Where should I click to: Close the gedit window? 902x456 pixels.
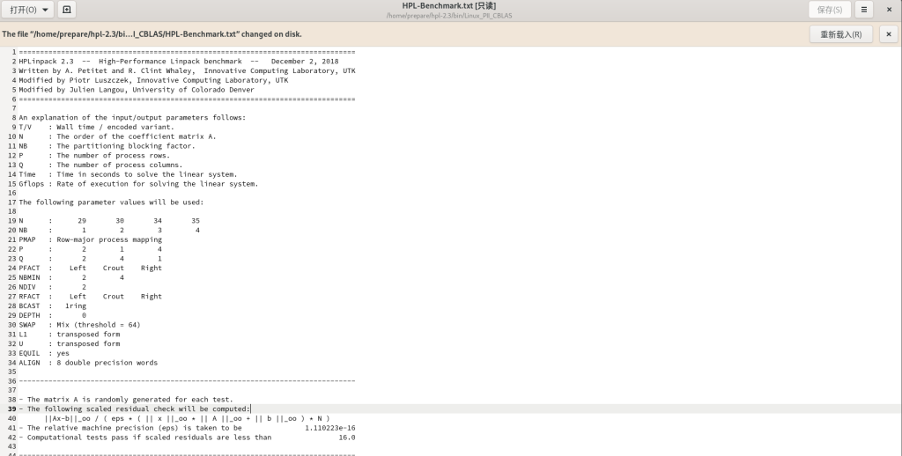click(x=889, y=10)
